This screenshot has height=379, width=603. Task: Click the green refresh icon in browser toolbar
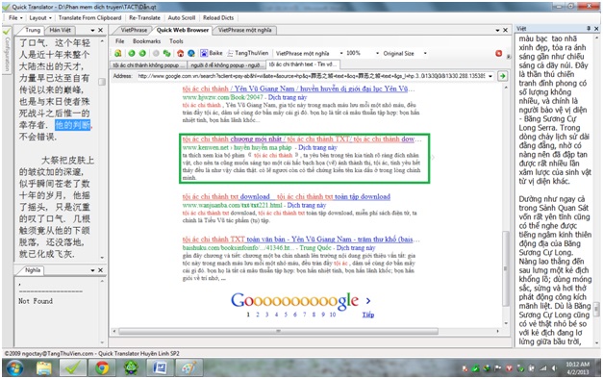pos(166,54)
